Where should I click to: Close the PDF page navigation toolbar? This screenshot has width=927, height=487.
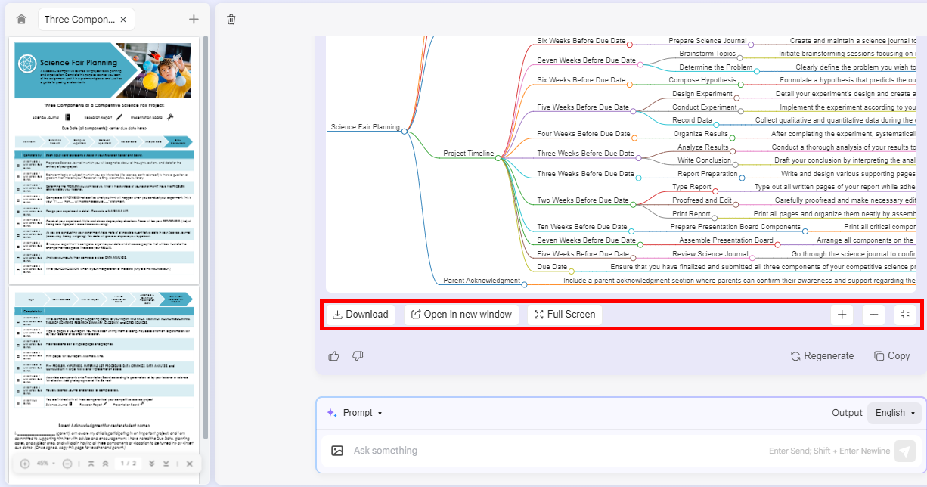click(x=190, y=464)
